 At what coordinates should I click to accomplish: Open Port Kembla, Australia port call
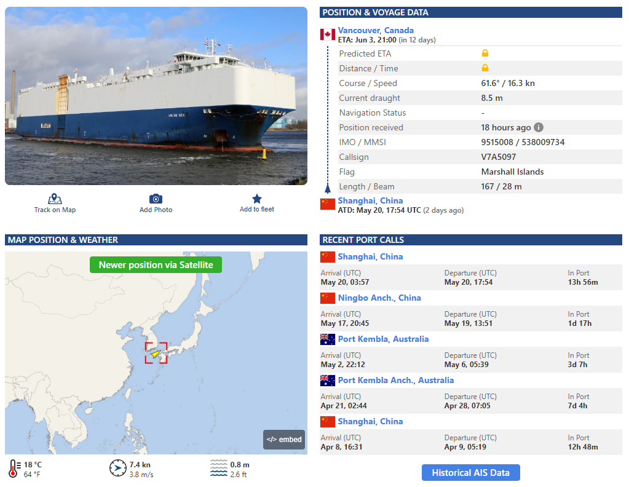[383, 339]
